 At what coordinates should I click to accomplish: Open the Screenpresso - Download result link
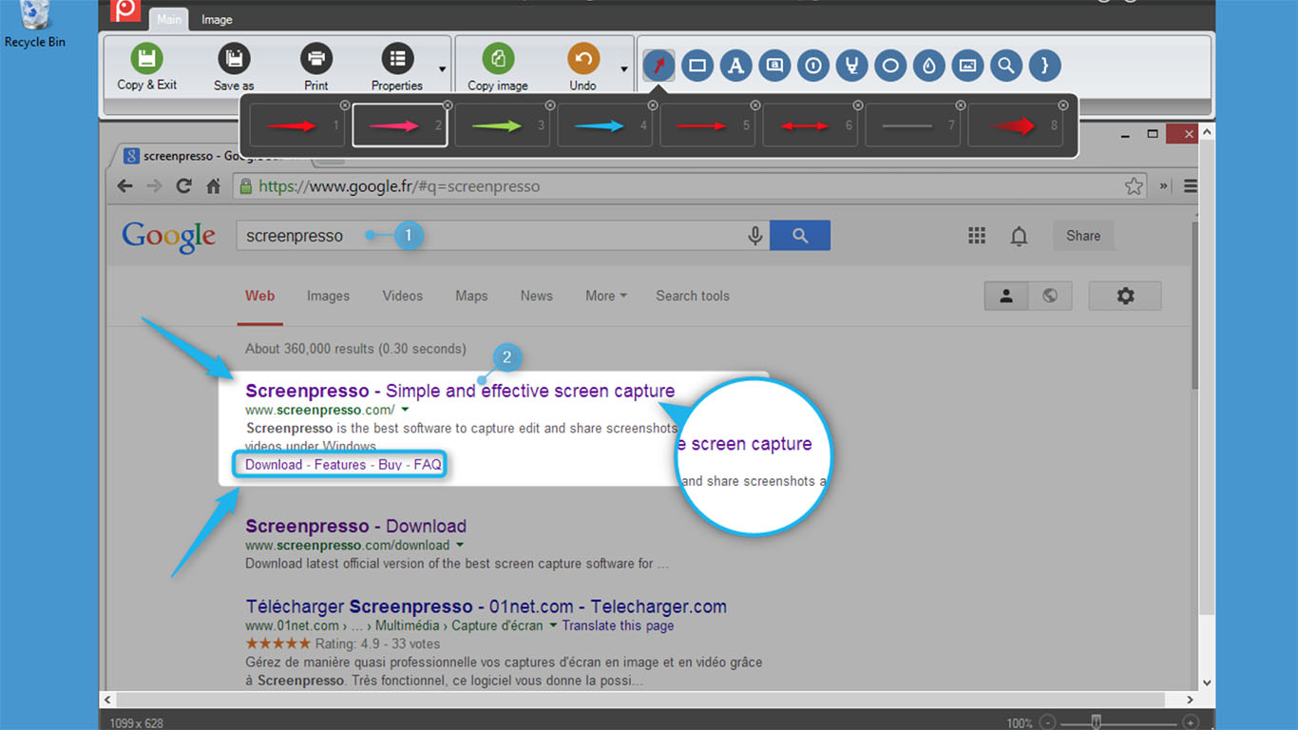tap(355, 526)
